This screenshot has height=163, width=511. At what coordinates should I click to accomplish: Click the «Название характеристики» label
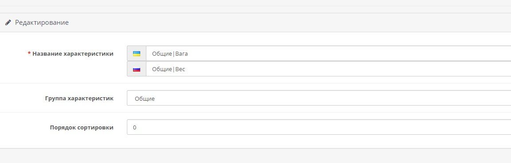pos(73,54)
